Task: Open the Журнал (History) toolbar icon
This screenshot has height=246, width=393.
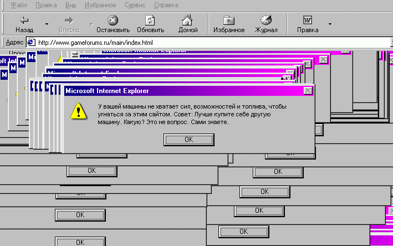Action: pyautogui.click(x=266, y=20)
